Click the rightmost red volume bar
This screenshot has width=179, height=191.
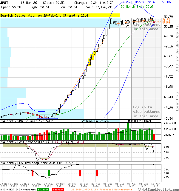pyautogui.click(x=154, y=137)
